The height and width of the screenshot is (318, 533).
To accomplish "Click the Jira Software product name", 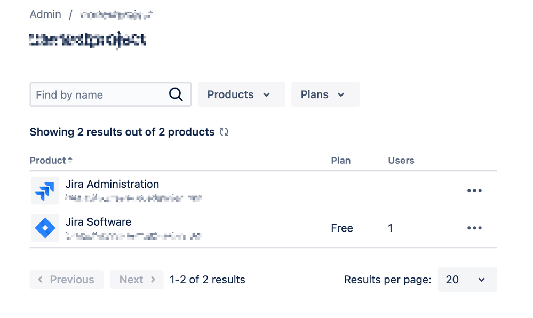I will (x=98, y=222).
